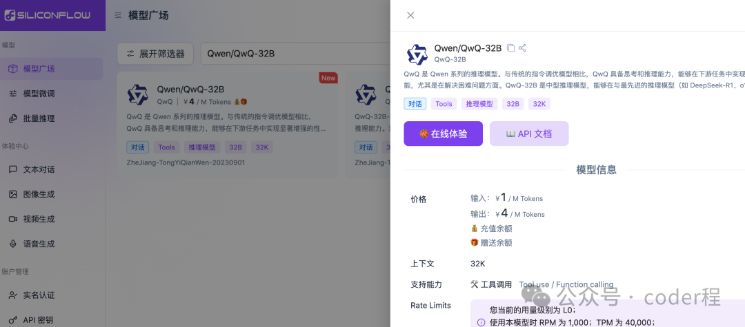The height and width of the screenshot is (327, 745).
Task: Click Tools tag on first model card
Action: pyautogui.click(x=167, y=147)
